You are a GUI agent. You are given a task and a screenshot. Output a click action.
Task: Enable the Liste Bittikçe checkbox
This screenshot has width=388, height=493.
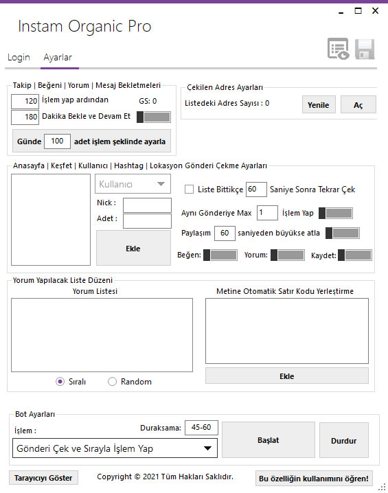click(x=189, y=190)
